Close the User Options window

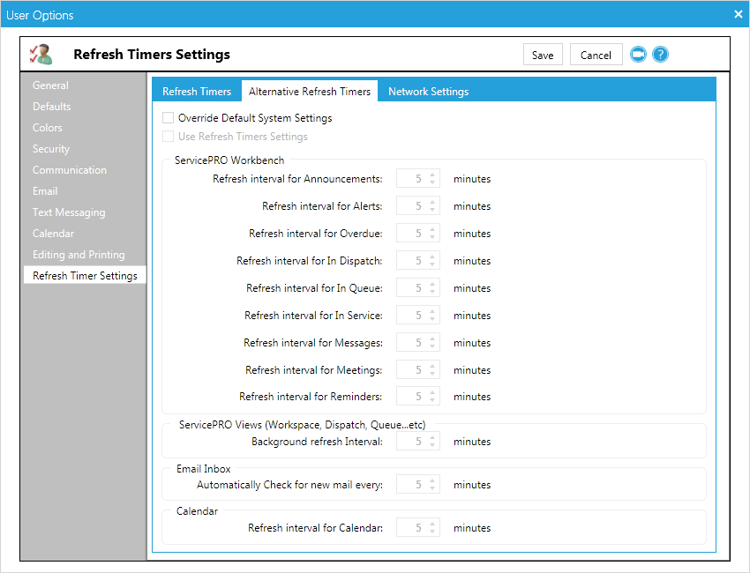(x=738, y=14)
